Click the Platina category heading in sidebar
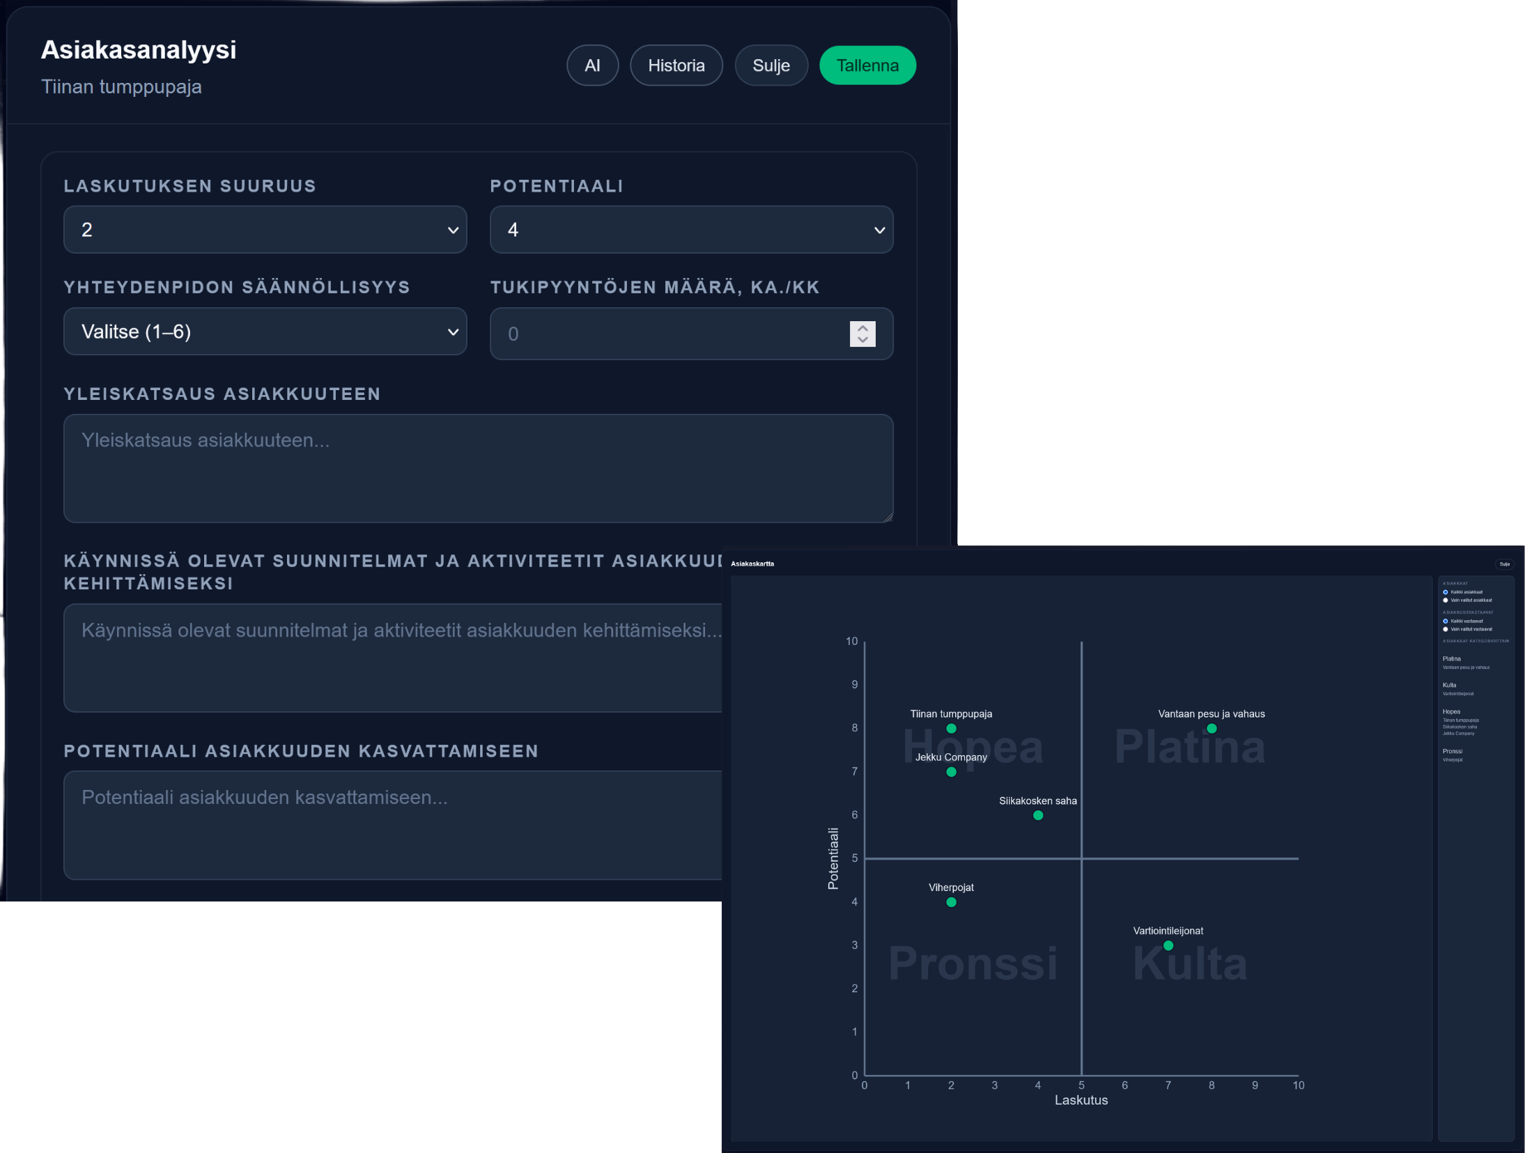The width and height of the screenshot is (1525, 1153). pos(1452,659)
